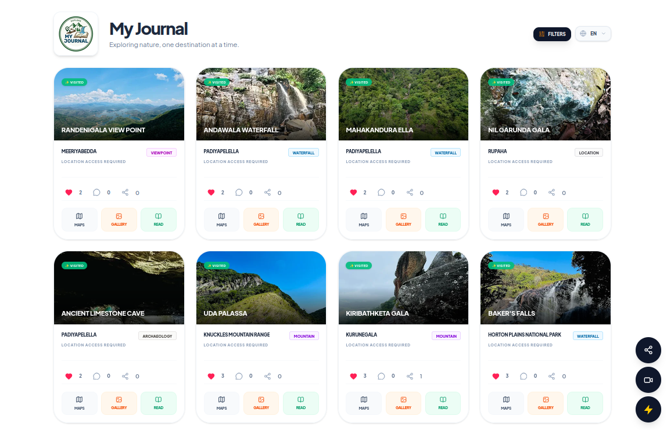Open Gallery for Nil Garunda Gala

546,220
